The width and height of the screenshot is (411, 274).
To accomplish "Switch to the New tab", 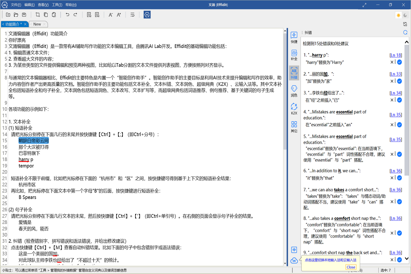I will pyautogui.click(x=38, y=24).
